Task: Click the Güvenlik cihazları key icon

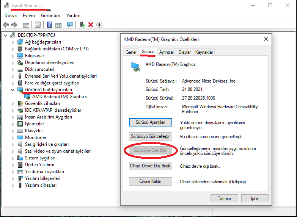Action: click(20, 103)
